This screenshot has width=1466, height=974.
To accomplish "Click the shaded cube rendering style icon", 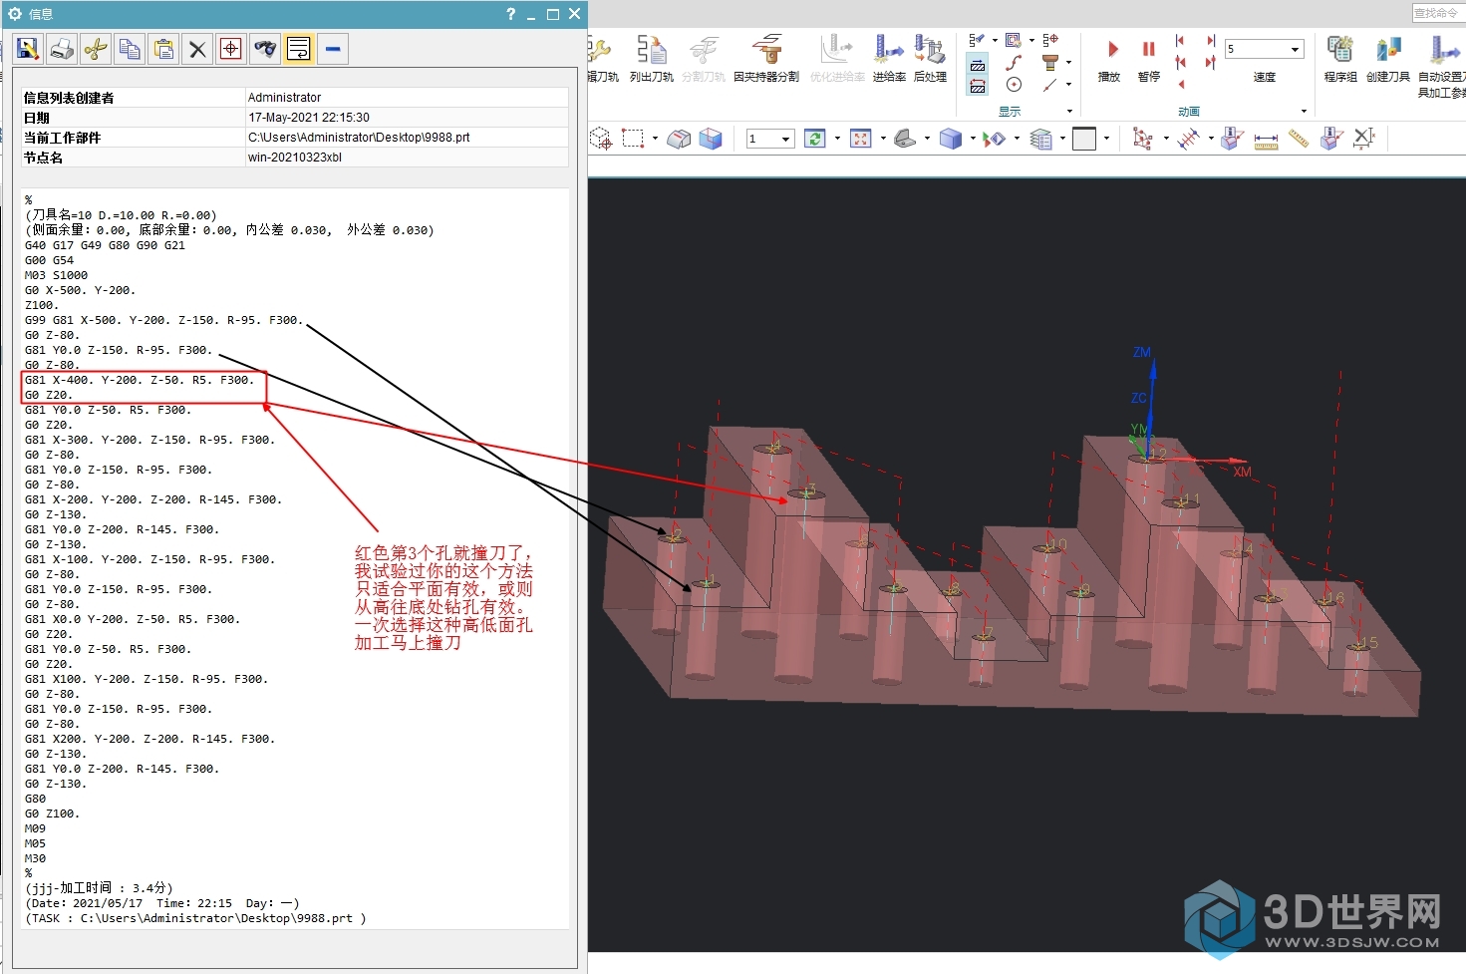I will [x=951, y=139].
